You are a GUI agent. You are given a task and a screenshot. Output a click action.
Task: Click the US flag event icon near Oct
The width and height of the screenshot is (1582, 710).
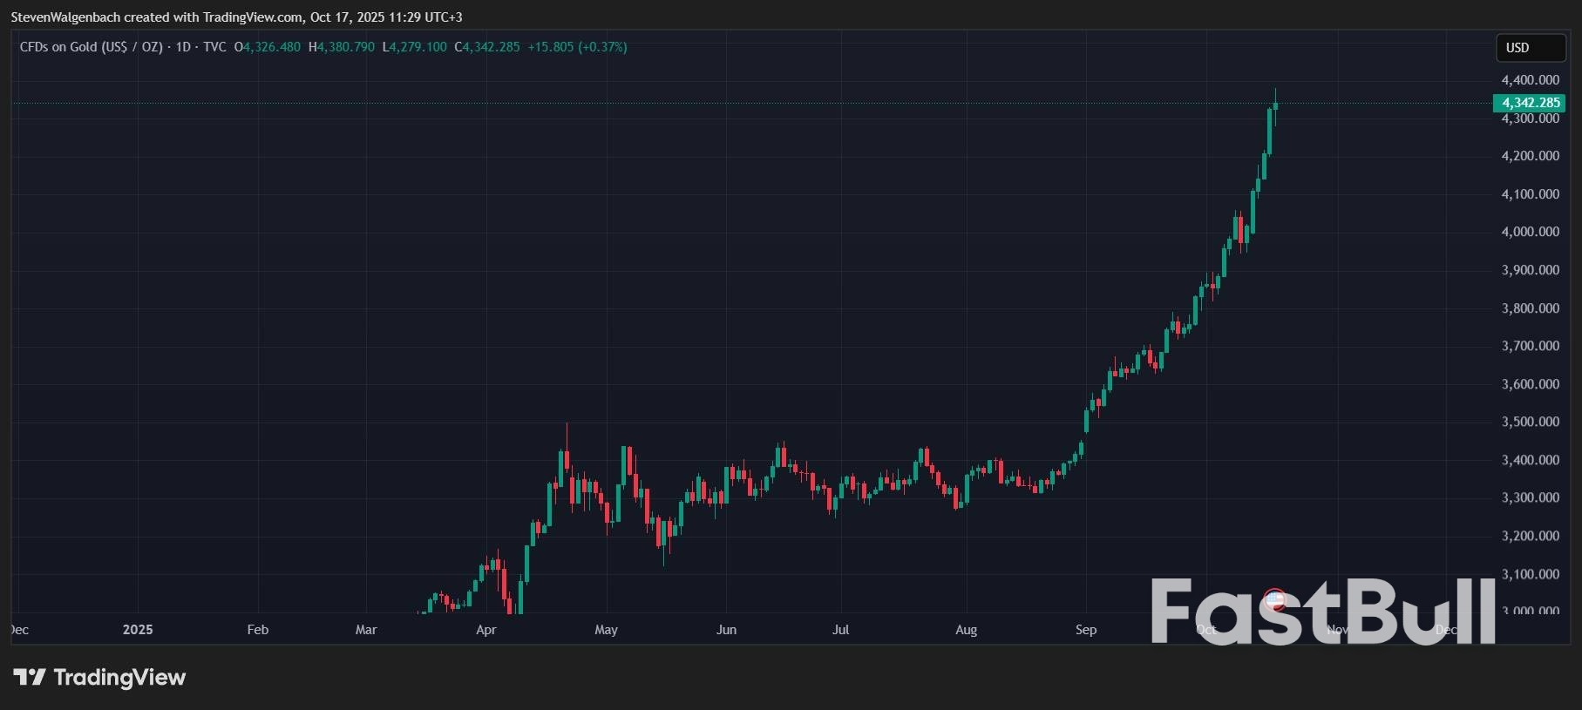tap(1274, 599)
